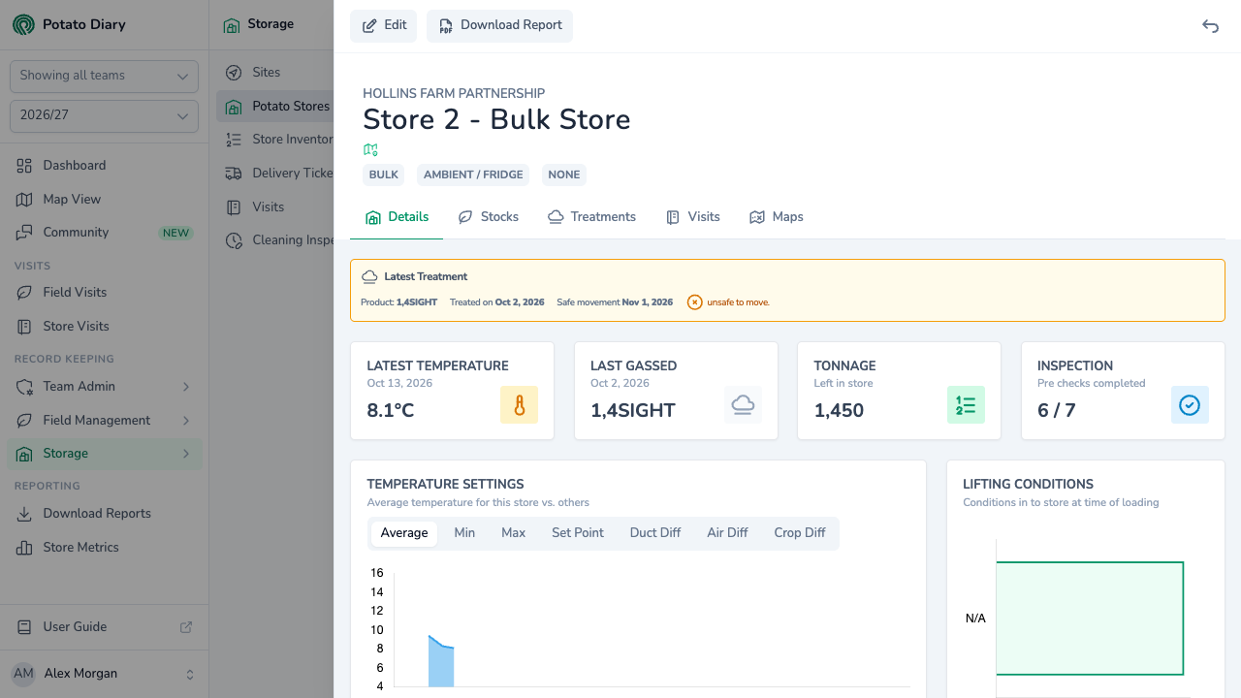The height and width of the screenshot is (698, 1241).
Task: Click the Edit button
Action: coord(384,26)
